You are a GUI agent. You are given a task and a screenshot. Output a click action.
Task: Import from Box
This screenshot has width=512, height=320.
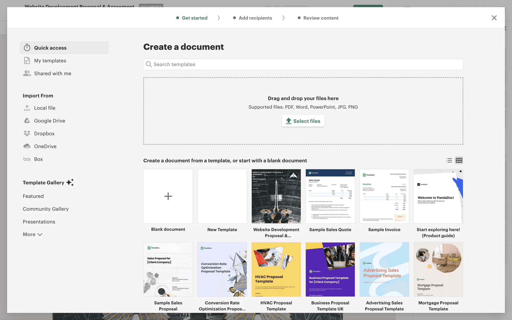tap(38, 159)
